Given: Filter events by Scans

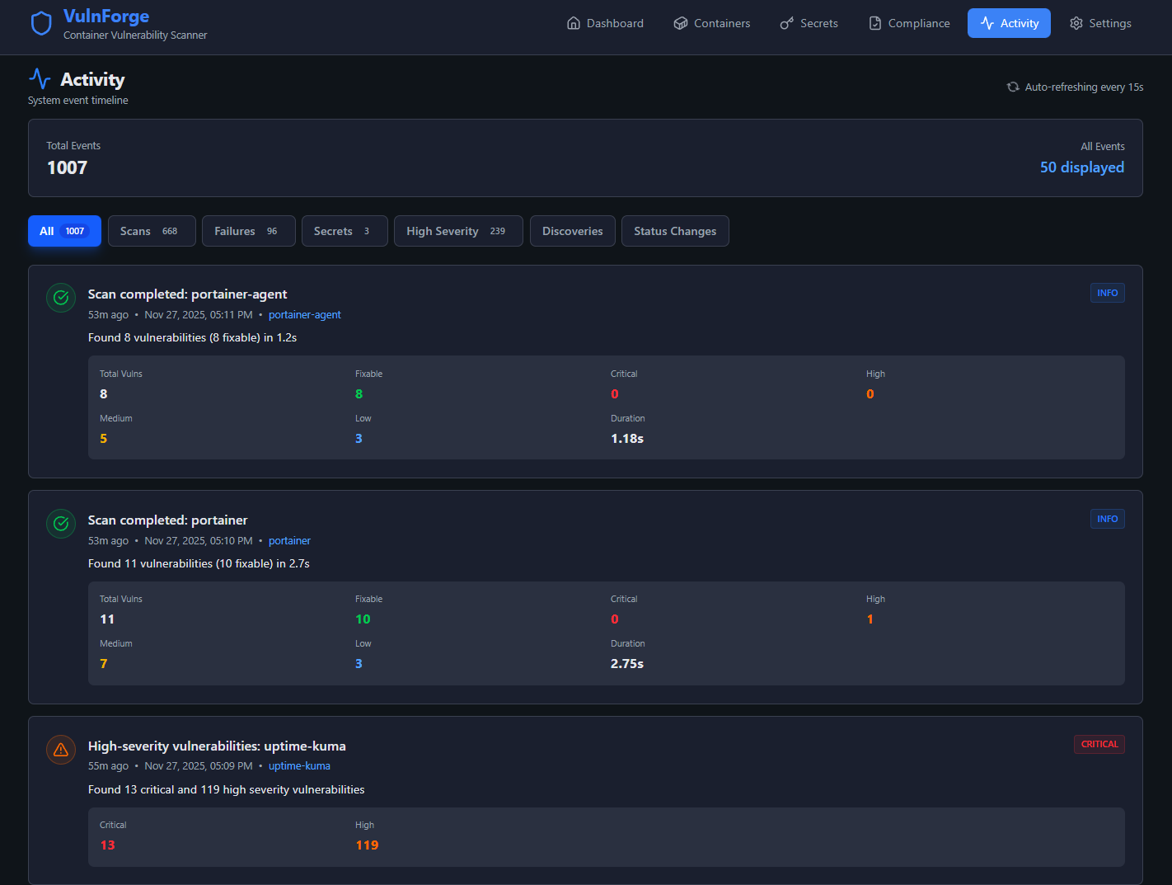Looking at the screenshot, I should pyautogui.click(x=152, y=231).
